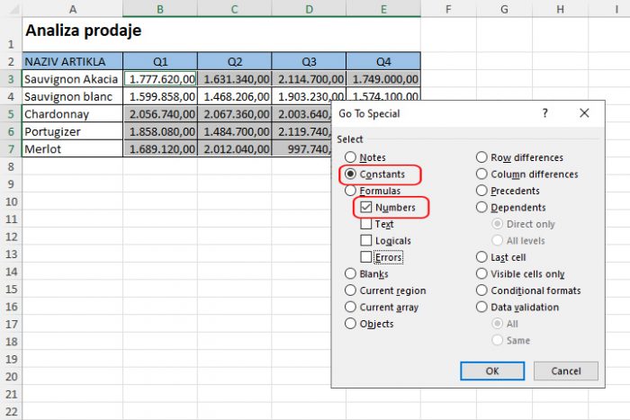Select Visible cells only option
630x420 pixels.
[481, 274]
